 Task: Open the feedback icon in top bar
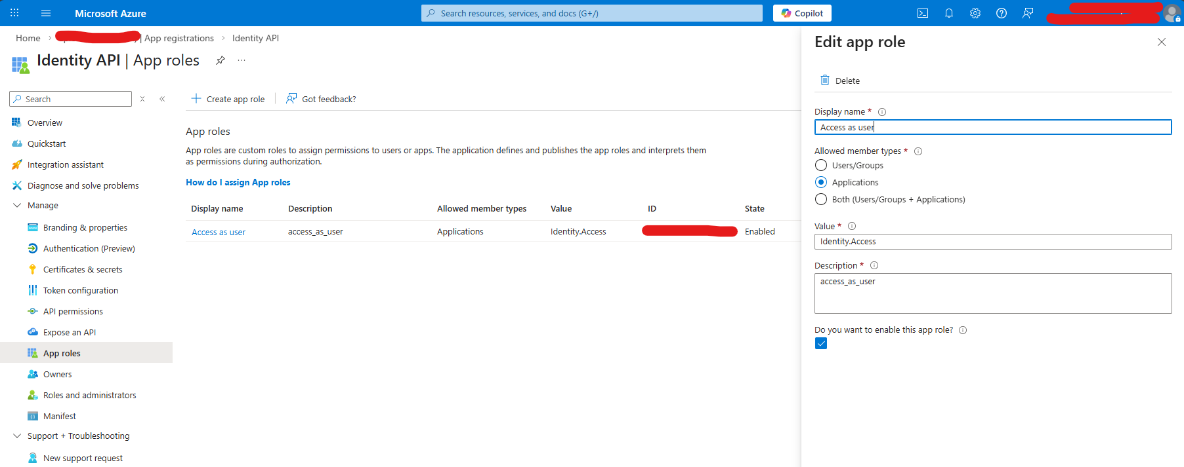(1028, 13)
